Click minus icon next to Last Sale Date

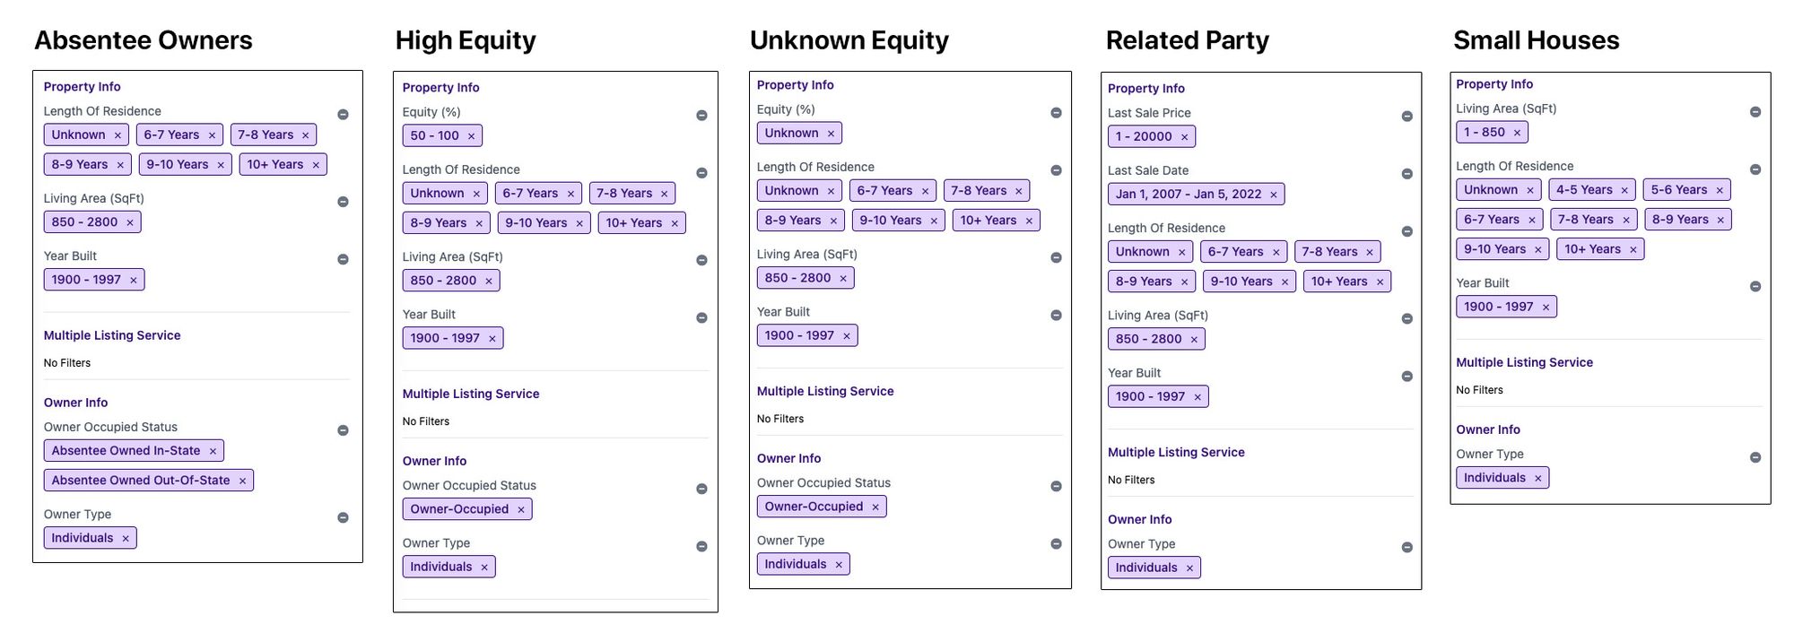[1406, 174]
